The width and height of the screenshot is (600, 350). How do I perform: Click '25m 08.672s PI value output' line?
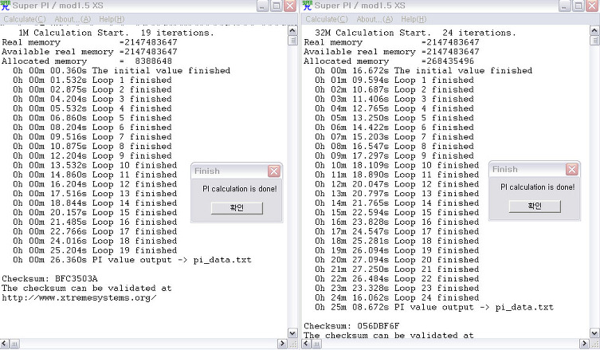(x=434, y=307)
